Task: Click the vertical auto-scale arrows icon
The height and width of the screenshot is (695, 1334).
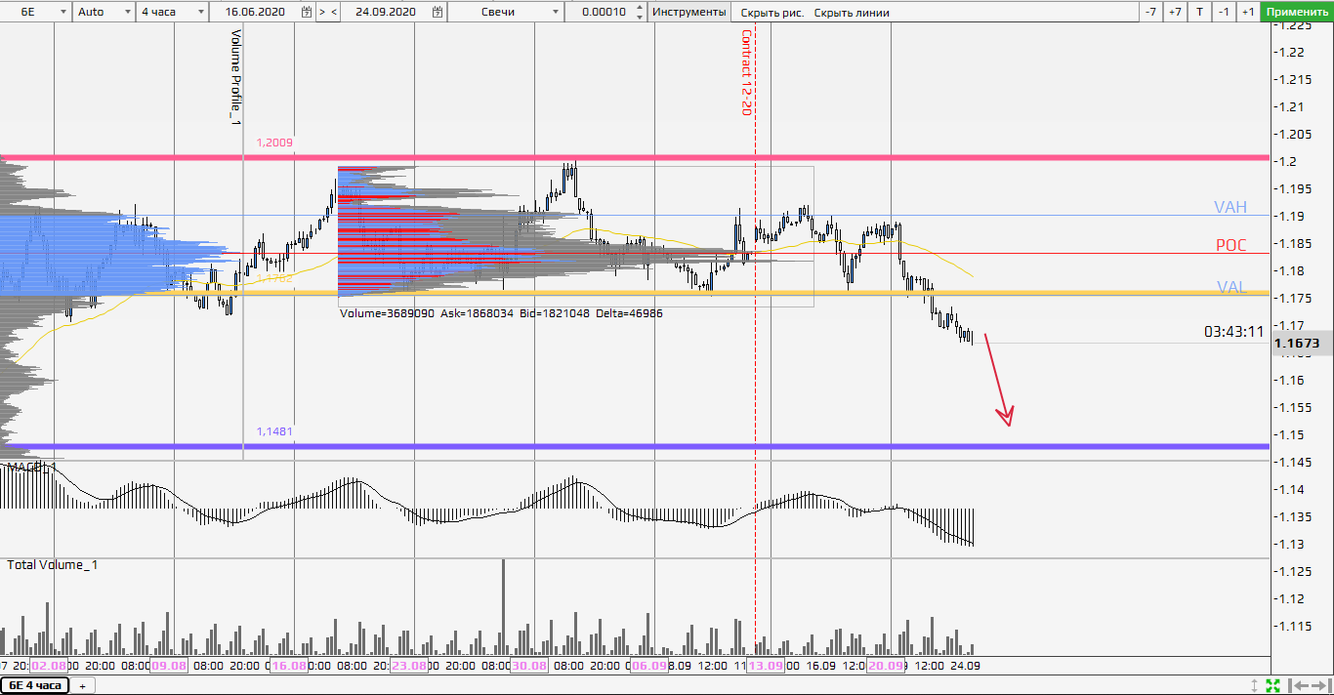Action: pos(1255,685)
